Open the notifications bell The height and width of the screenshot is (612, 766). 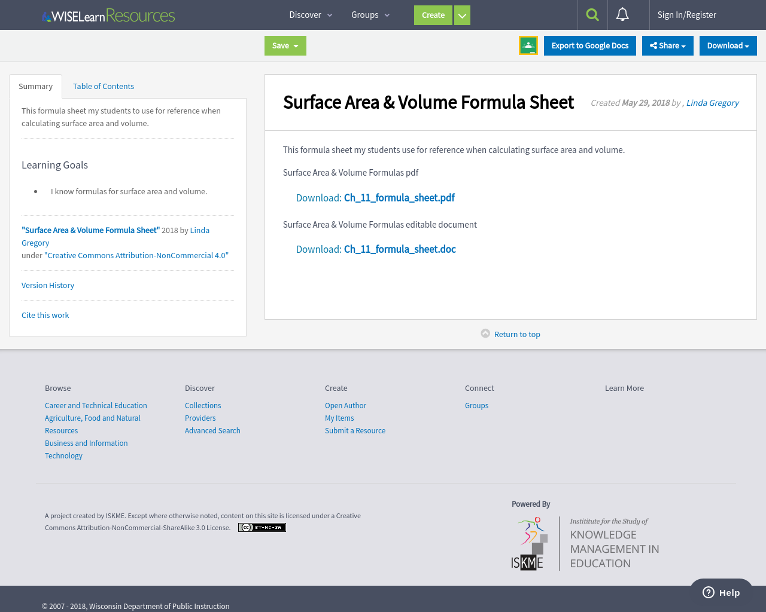622,15
